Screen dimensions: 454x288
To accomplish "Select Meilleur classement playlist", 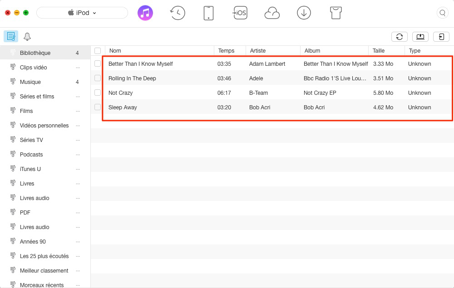I will coord(45,271).
